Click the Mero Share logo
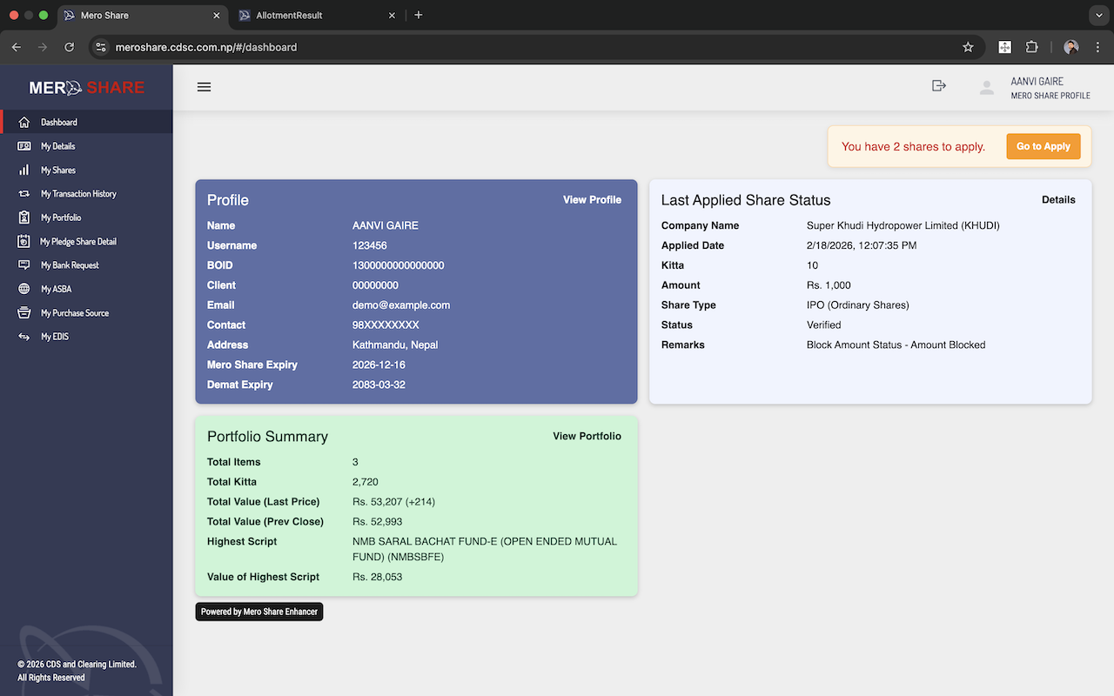 pyautogui.click(x=87, y=87)
